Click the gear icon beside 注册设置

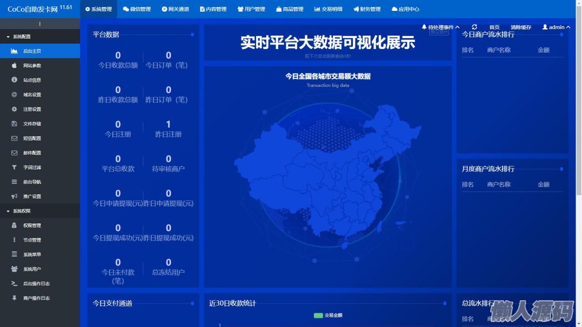pyautogui.click(x=14, y=109)
